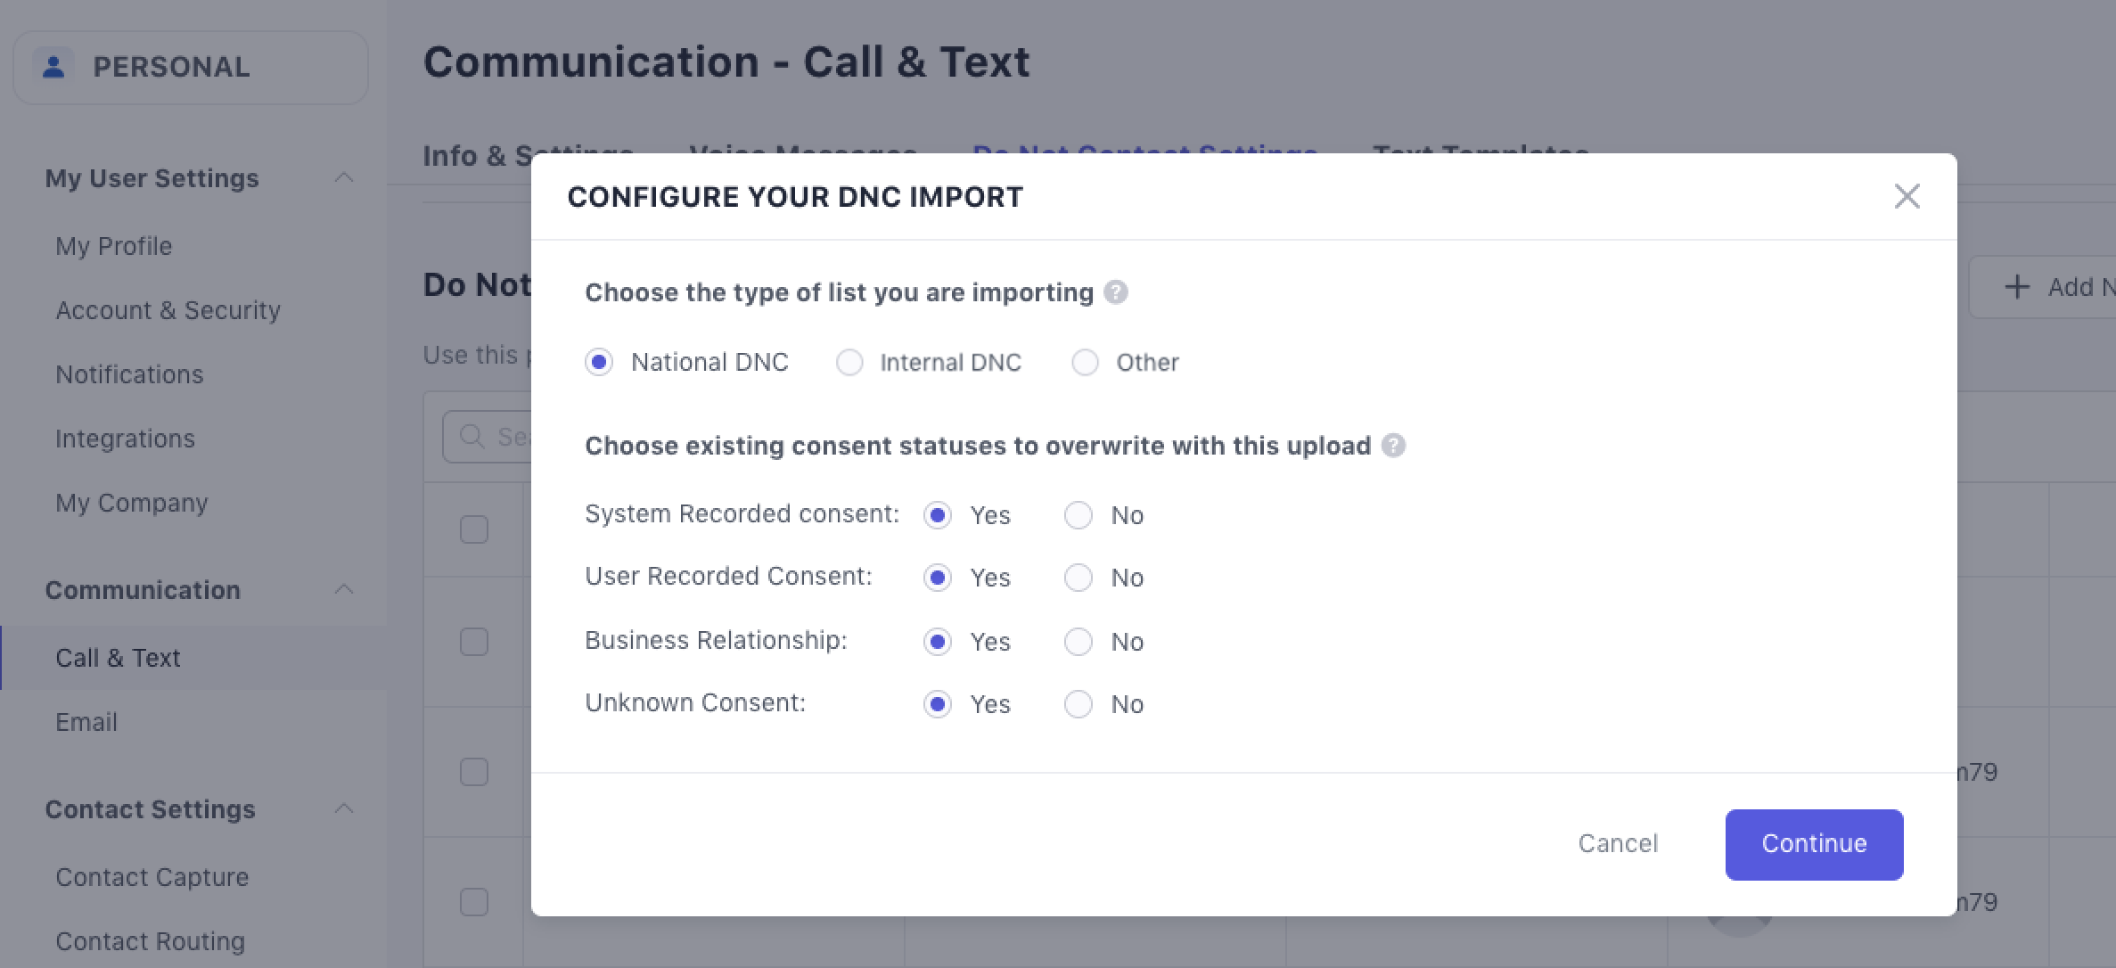Click the person icon next to PERSONAL
Screen dimensions: 2116x968
tap(53, 67)
